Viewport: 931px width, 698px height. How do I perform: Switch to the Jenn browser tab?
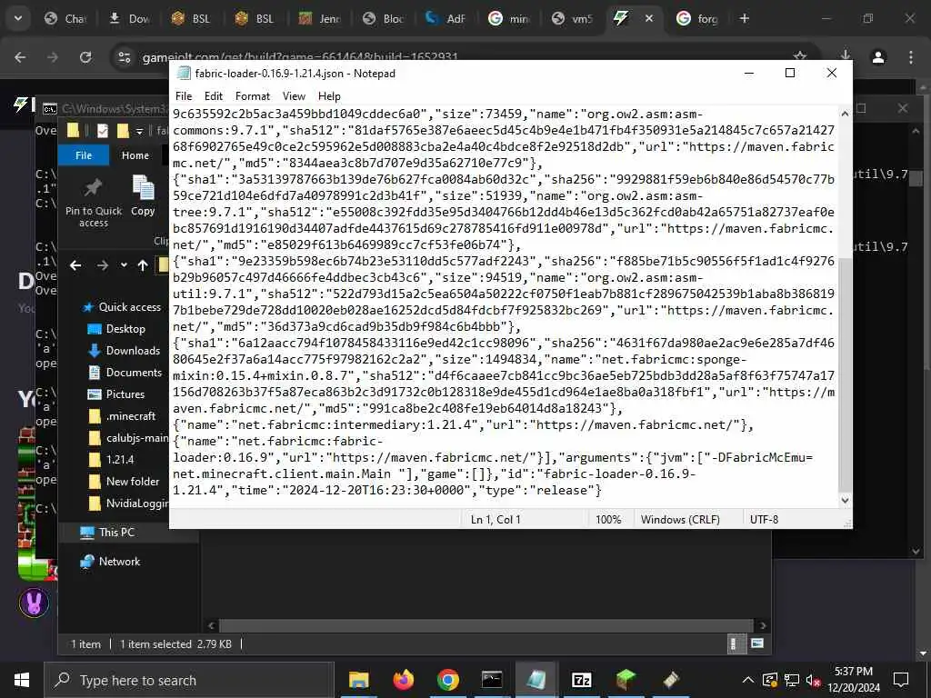[x=320, y=19]
